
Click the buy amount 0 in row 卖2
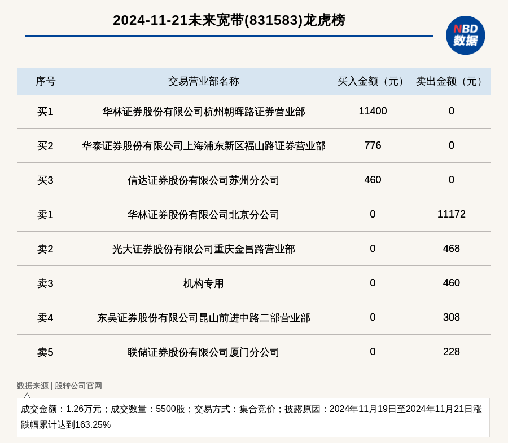tap(373, 248)
